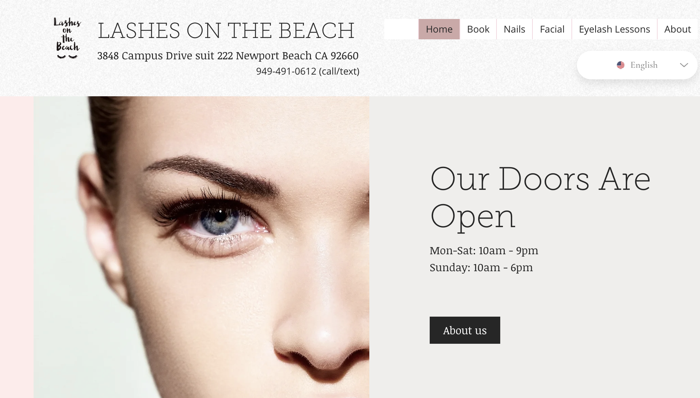Expand the language dropdown chevron arrow
This screenshot has height=398, width=700.
click(x=684, y=65)
